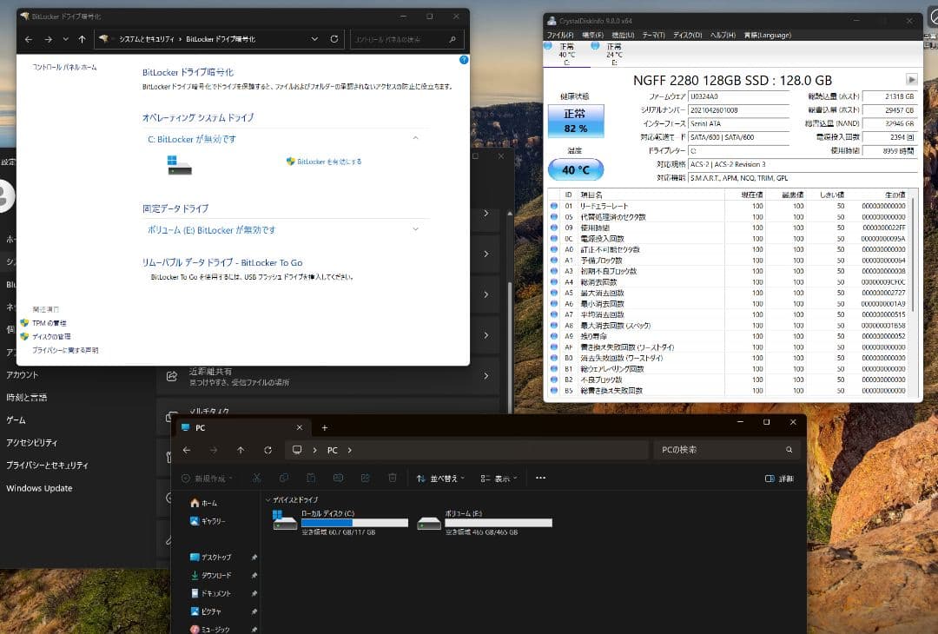Screen dimensions: 938x634
Task: Open Accounts in Settings sidebar
Action: pos(22,375)
